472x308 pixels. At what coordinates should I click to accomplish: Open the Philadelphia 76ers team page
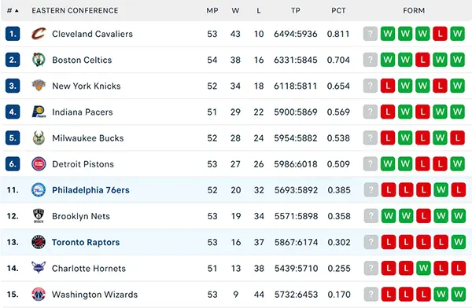90,190
